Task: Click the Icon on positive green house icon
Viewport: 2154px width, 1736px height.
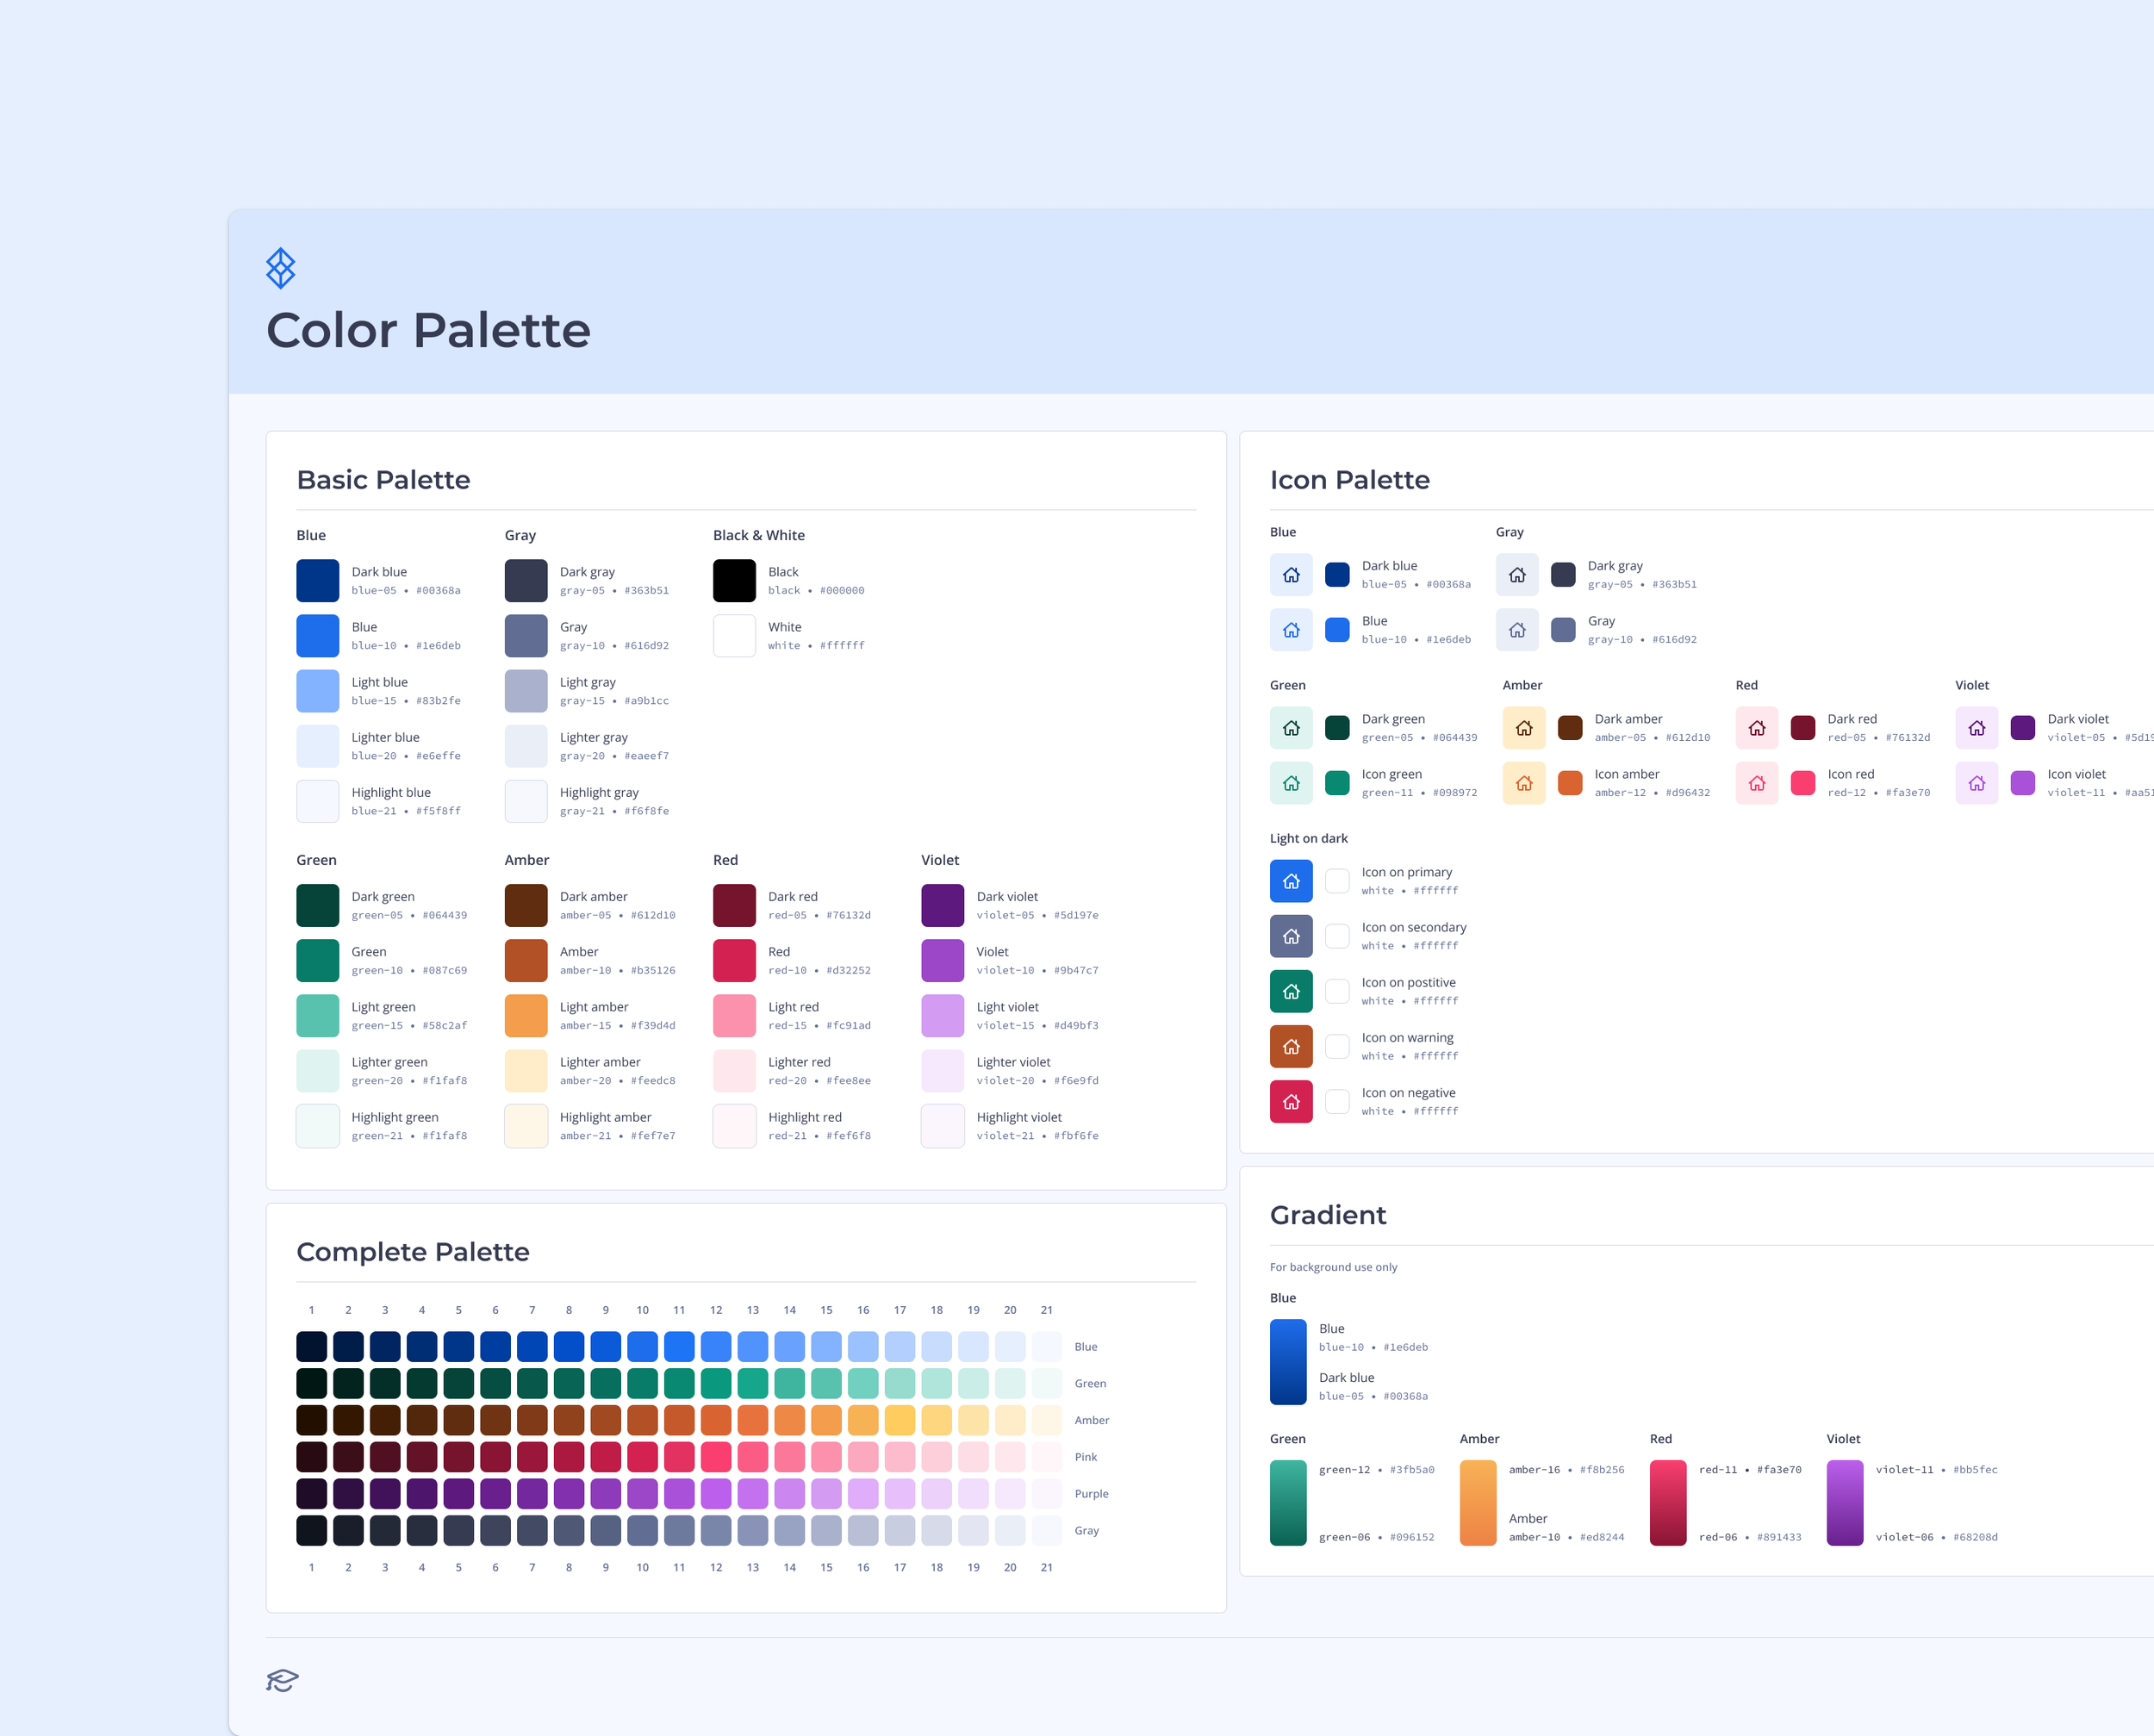Action: (x=1291, y=991)
